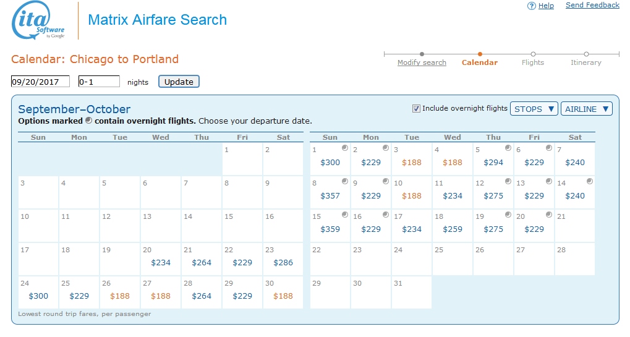Click overnight flight icon on October 5

tap(508, 148)
